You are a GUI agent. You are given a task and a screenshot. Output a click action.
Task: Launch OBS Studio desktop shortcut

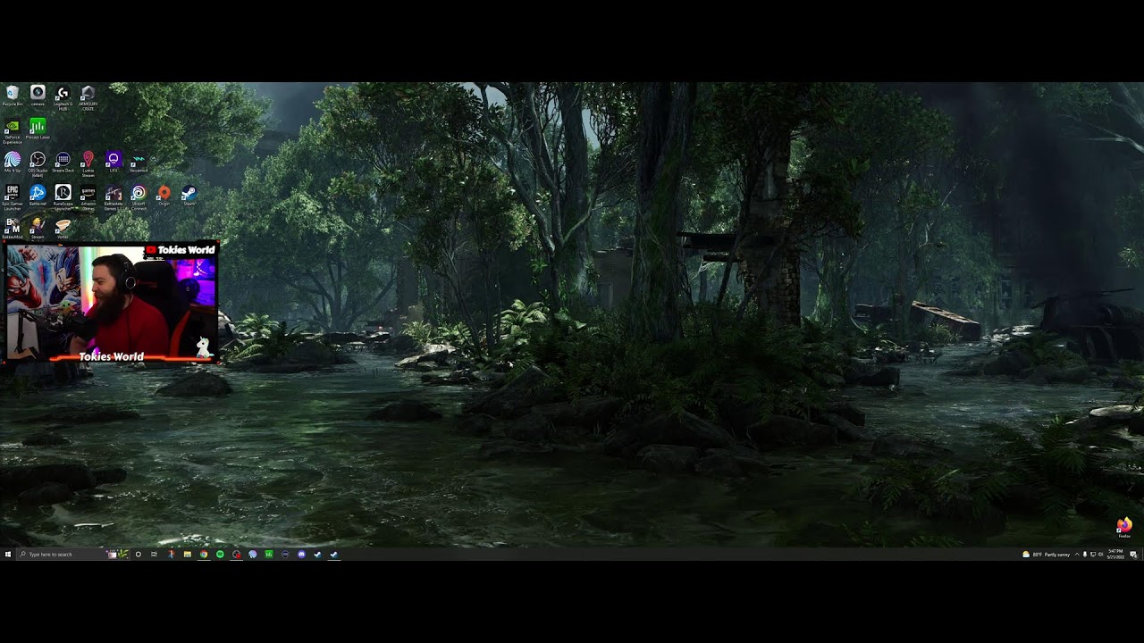38,164
